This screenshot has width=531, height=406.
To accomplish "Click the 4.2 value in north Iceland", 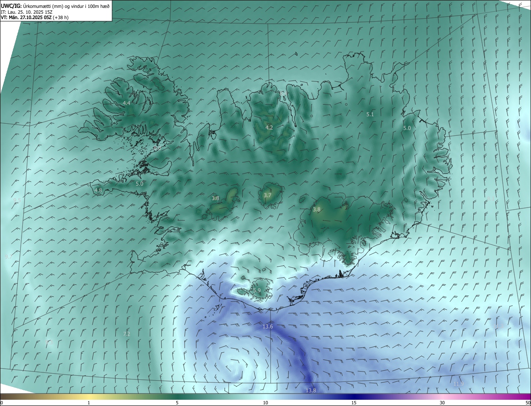I will click(x=269, y=127).
